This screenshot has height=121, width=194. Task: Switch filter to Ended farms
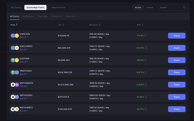[x=150, y=7]
